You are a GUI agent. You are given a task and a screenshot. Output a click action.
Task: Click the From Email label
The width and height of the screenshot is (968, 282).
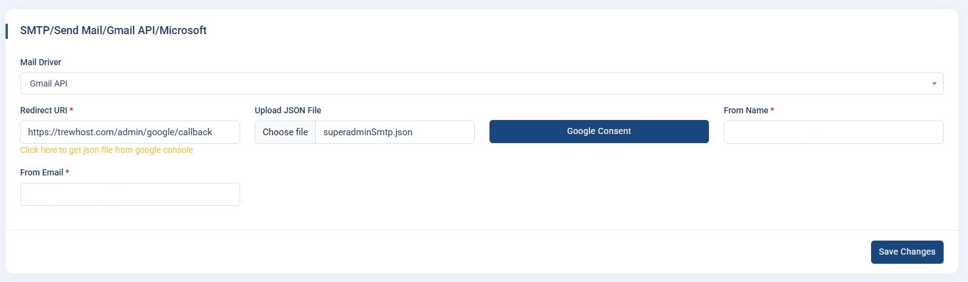pos(41,172)
